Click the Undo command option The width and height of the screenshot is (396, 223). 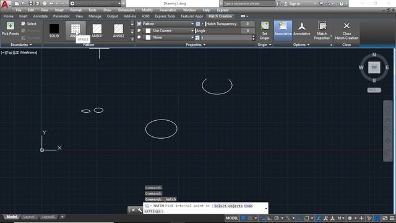[248, 206]
